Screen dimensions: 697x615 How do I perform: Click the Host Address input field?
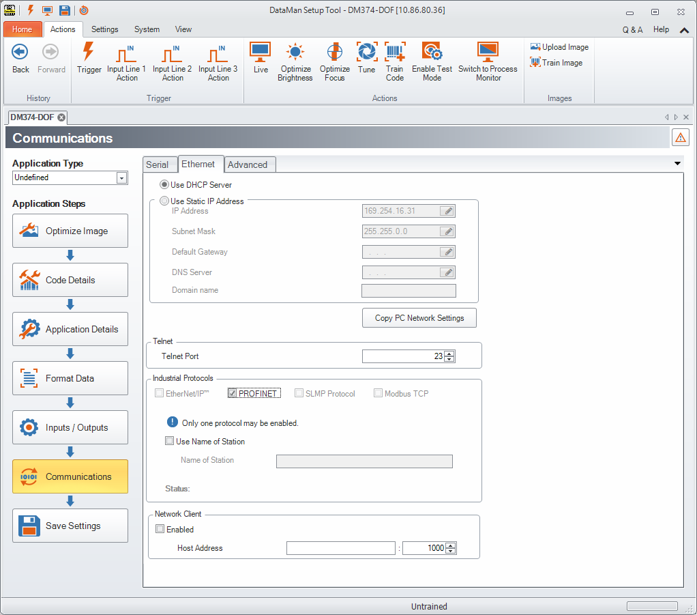tap(341, 548)
